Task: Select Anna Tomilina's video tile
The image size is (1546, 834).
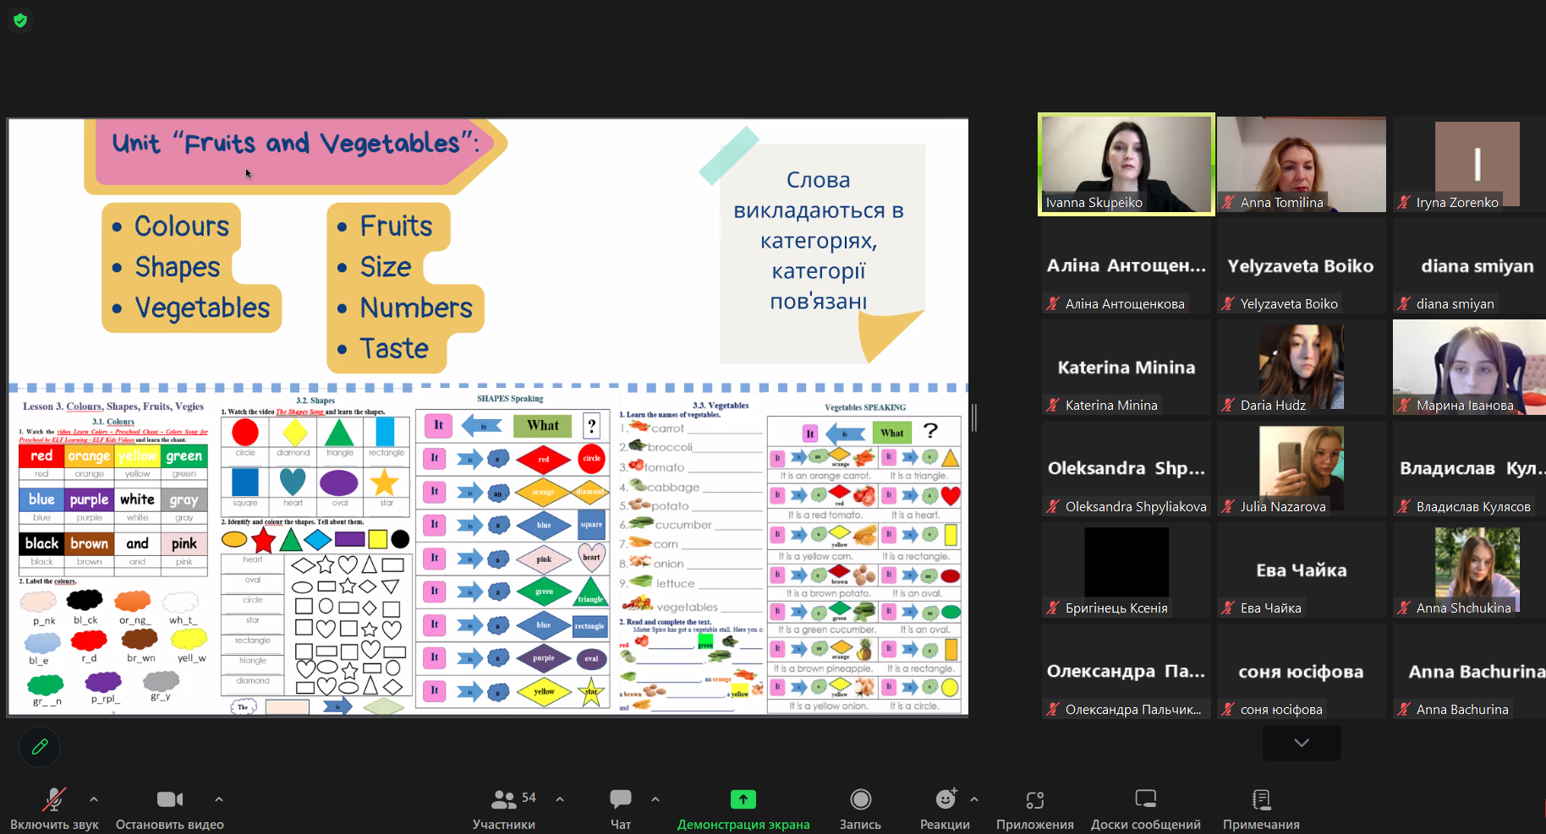Action: pos(1301,164)
